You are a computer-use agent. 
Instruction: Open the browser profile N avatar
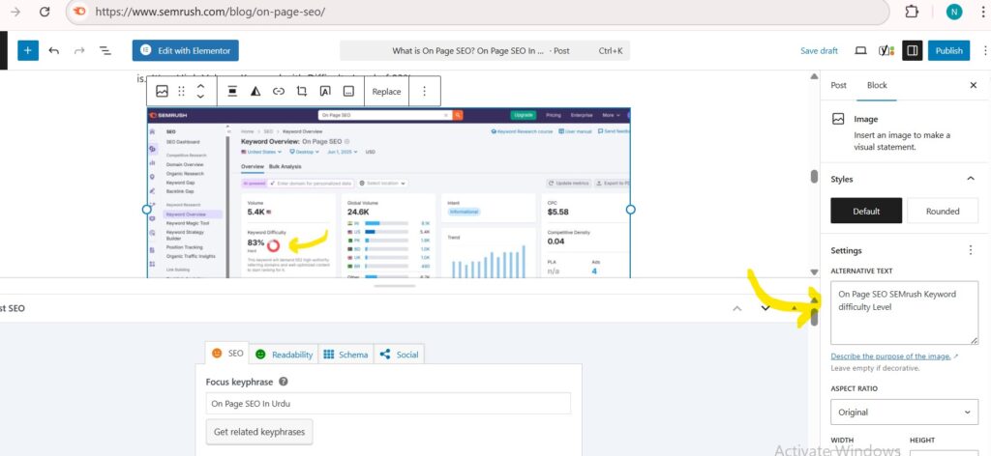[x=953, y=12]
